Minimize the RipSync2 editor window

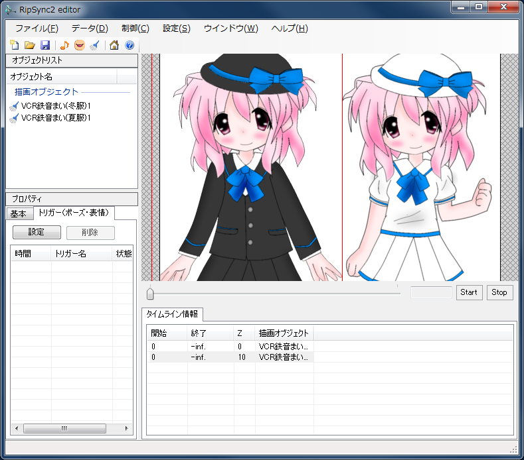pos(461,7)
